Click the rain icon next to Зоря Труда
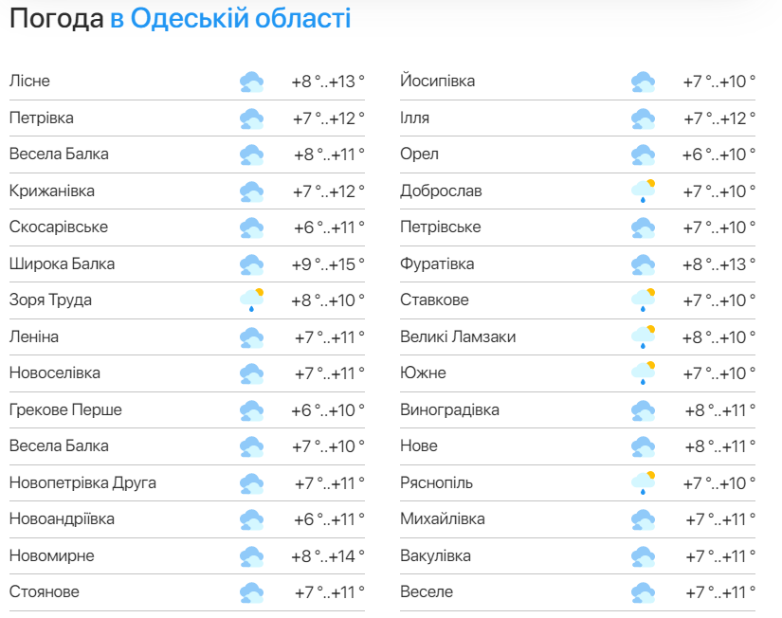The image size is (782, 618). 251,301
